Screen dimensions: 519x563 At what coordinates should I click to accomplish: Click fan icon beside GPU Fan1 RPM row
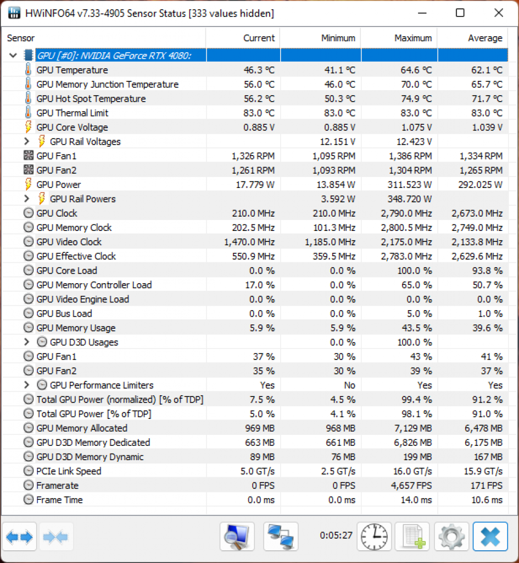pos(29,155)
